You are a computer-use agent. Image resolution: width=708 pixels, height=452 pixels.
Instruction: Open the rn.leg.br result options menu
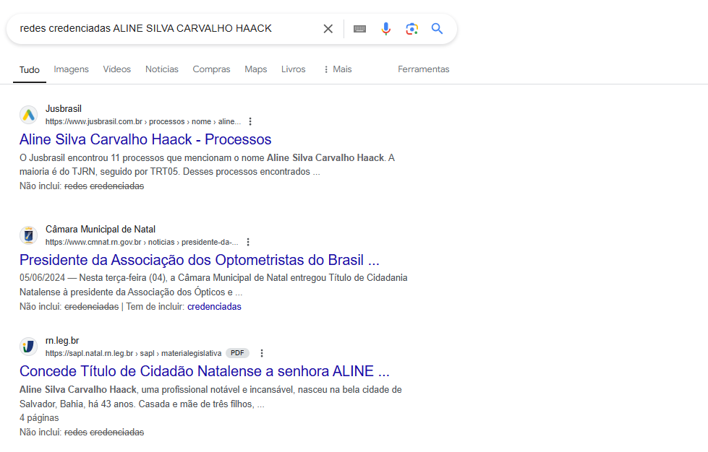click(262, 353)
